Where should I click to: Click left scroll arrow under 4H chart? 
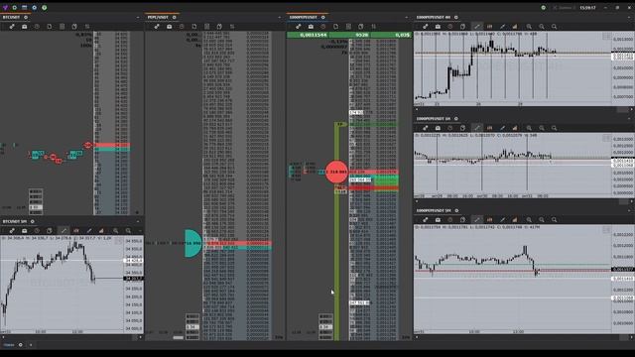point(417,109)
